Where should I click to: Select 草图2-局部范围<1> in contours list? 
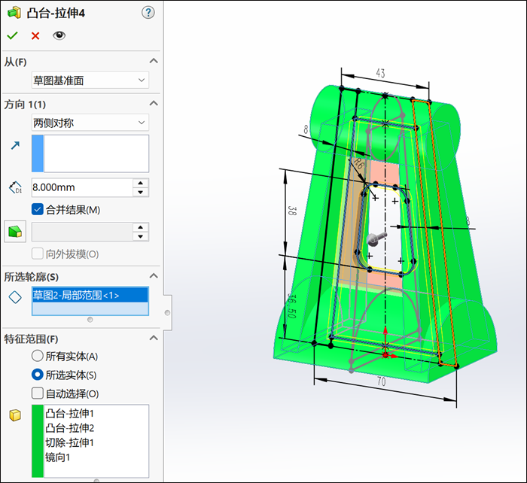point(75,295)
